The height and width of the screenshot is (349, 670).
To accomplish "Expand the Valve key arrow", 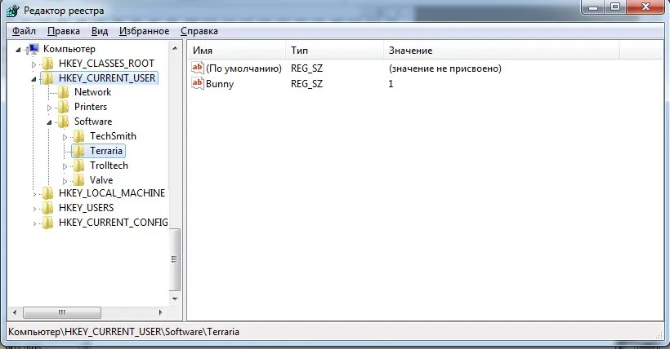I will tap(65, 180).
